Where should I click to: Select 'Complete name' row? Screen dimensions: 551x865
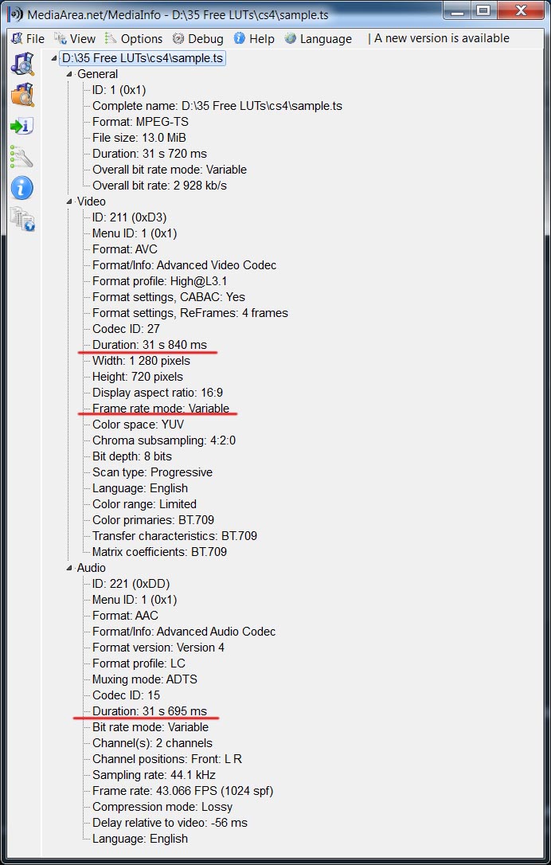[217, 106]
